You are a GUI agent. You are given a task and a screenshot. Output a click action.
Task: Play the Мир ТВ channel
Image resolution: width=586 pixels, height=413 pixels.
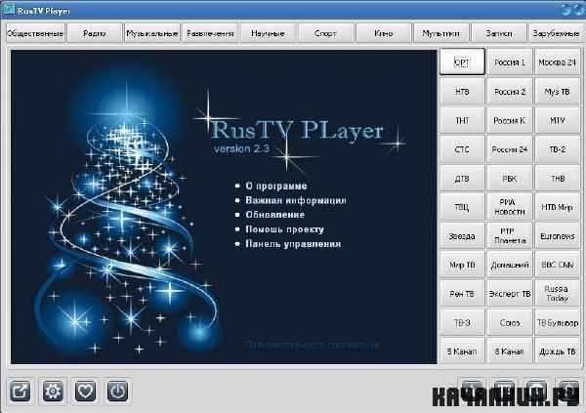pyautogui.click(x=462, y=265)
